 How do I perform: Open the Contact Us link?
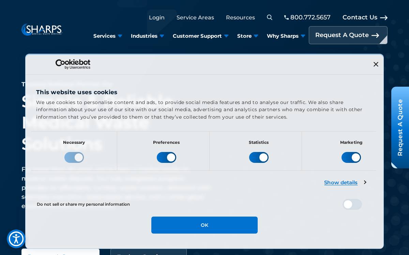(x=365, y=17)
